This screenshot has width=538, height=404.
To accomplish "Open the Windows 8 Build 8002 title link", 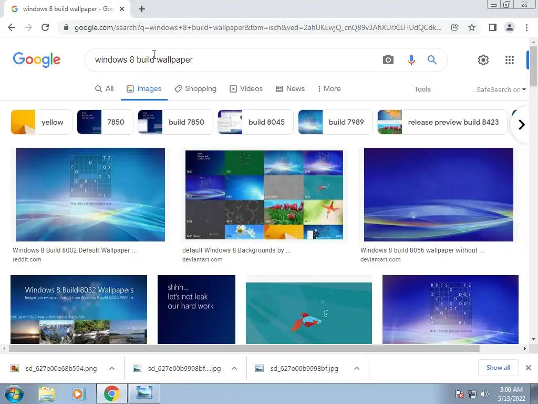I will coord(75,250).
